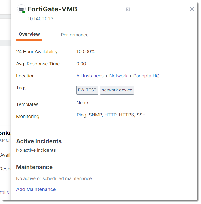
Task: Switch to the Overview tab
Action: (29, 34)
